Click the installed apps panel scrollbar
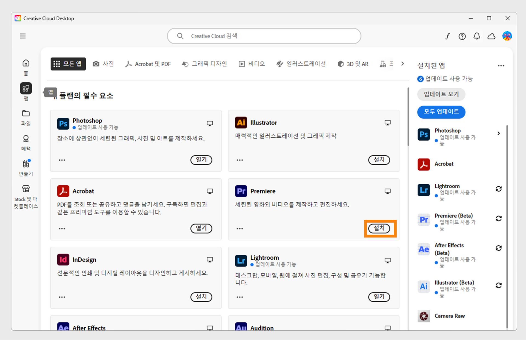Screen dimensions: 526x340 pyautogui.click(x=507, y=226)
